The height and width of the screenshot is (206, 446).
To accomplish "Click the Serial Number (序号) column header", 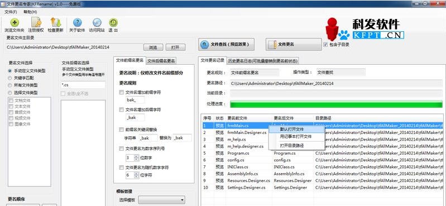I will pos(208,118).
